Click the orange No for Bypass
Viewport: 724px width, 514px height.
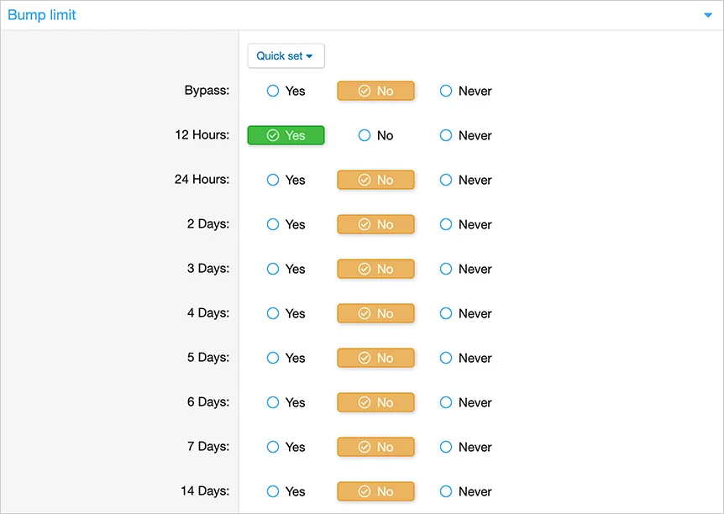click(x=375, y=91)
